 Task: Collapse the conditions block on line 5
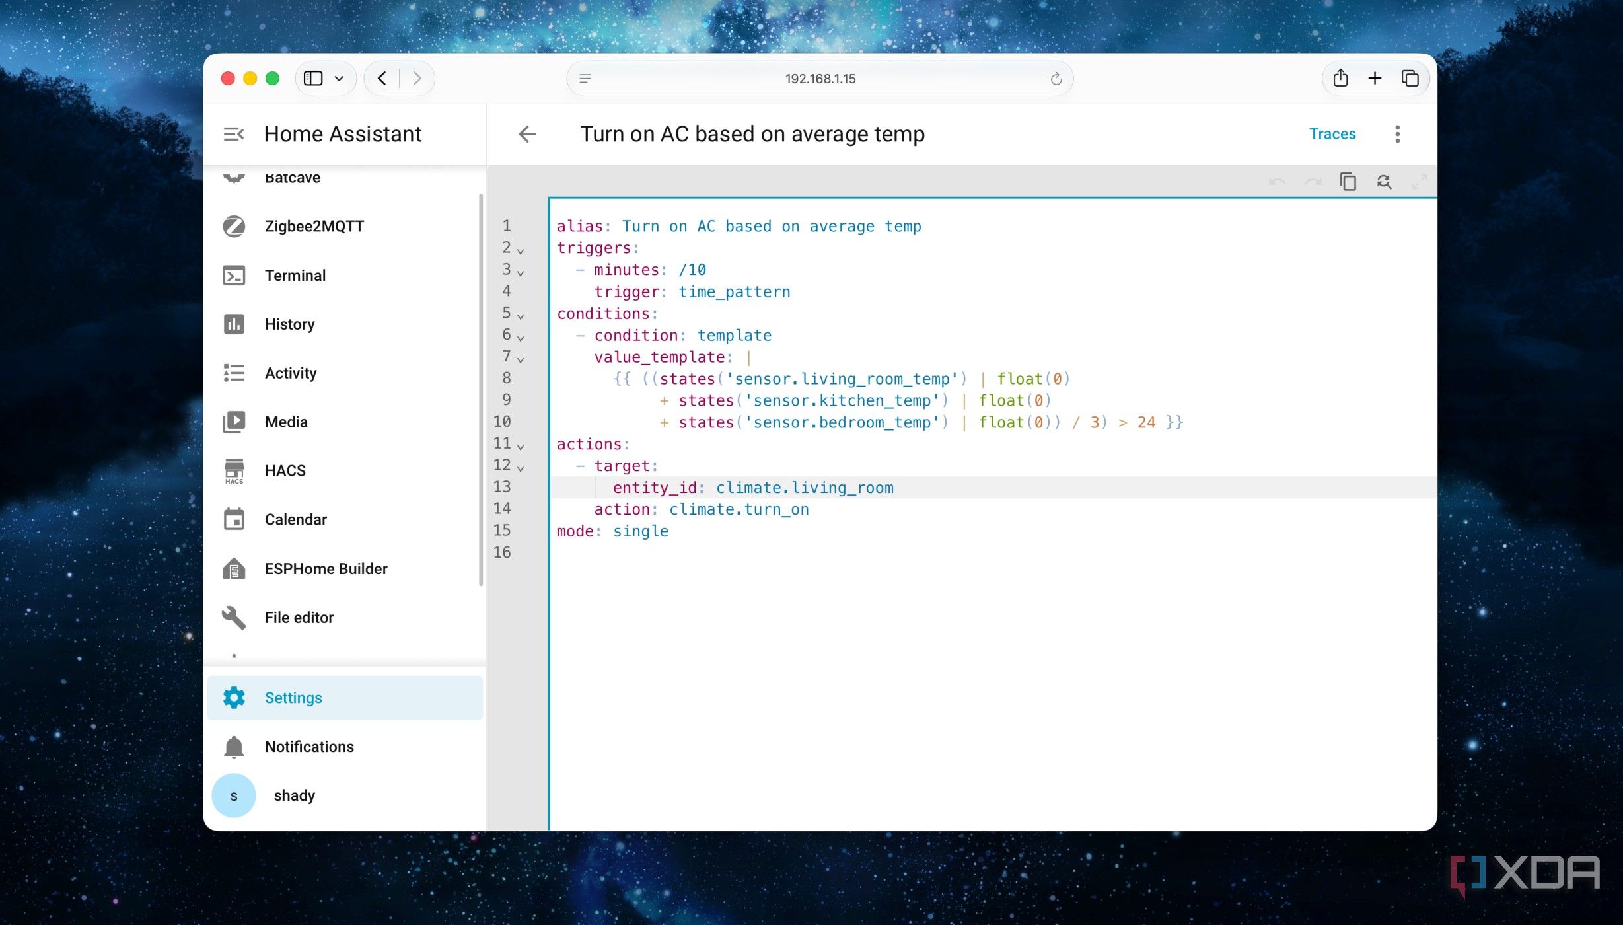click(521, 316)
